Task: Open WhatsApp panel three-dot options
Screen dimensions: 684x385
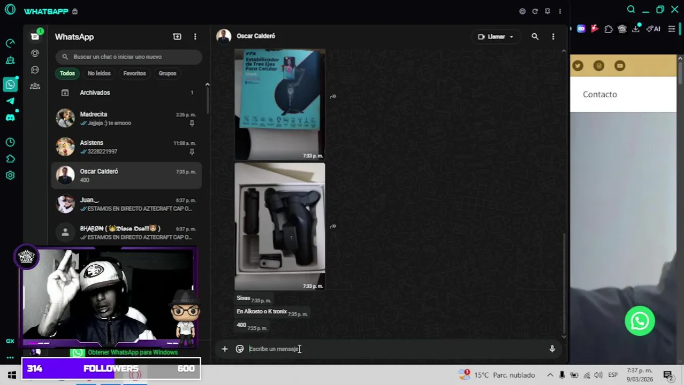Action: (560, 11)
